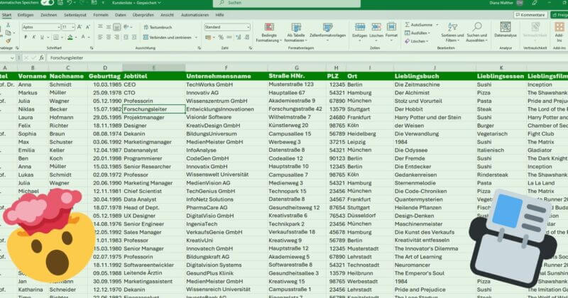
Task: Click the Save icon in title bar
Action: [60, 3]
